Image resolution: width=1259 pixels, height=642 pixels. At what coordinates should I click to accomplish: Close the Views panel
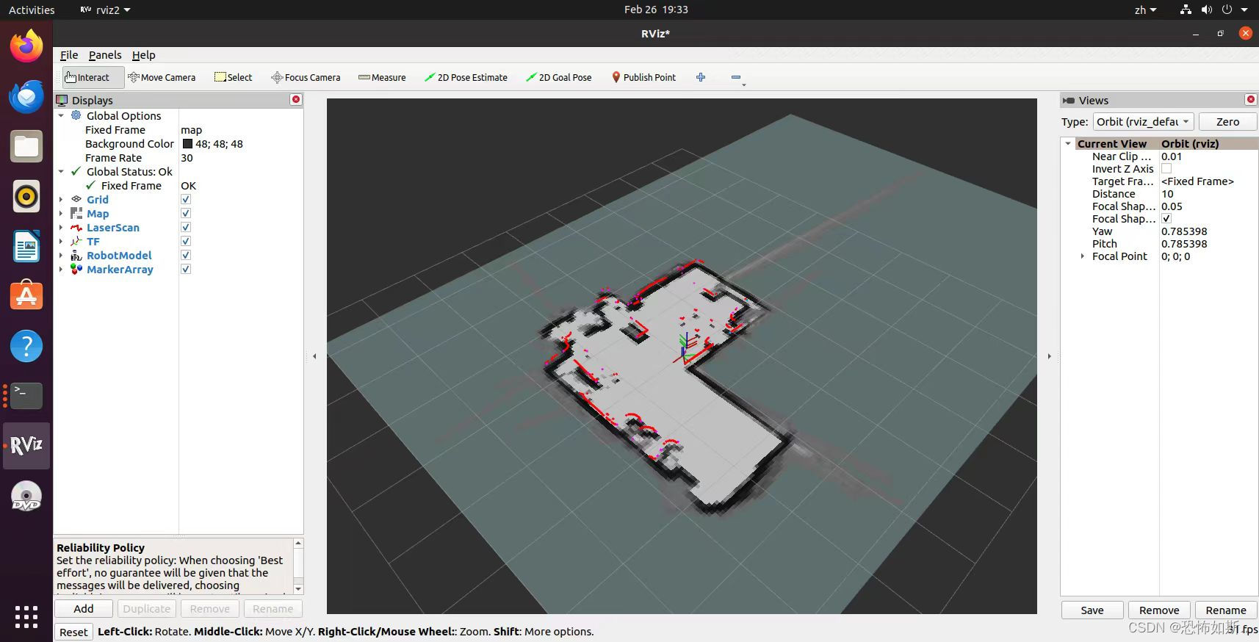[1250, 99]
